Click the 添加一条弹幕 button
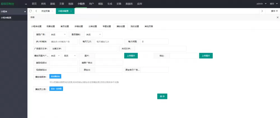Screen dimensions: 280x118 click(56, 89)
